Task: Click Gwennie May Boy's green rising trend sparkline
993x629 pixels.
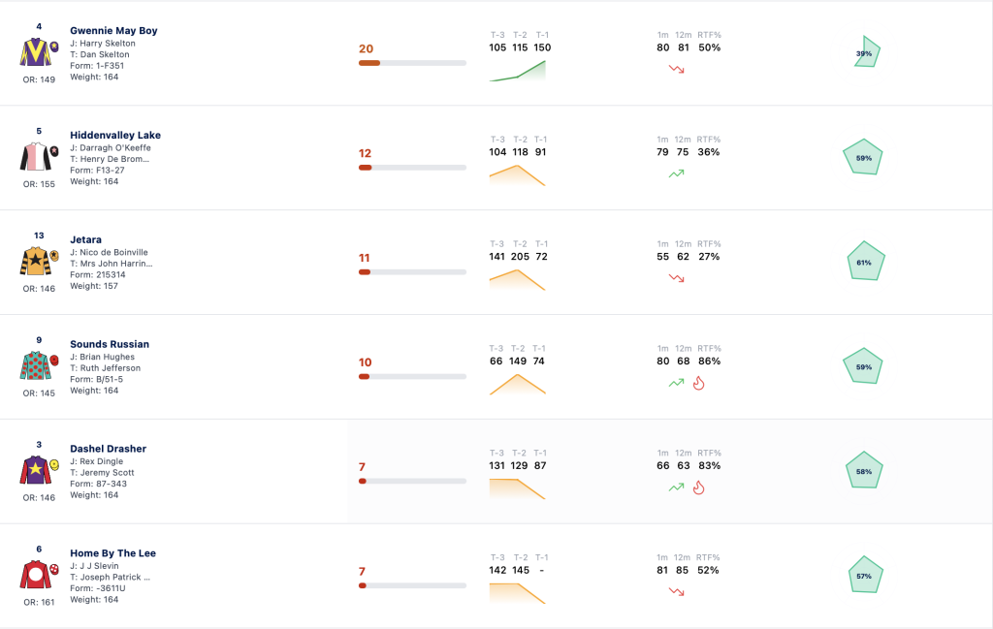Action: click(518, 70)
